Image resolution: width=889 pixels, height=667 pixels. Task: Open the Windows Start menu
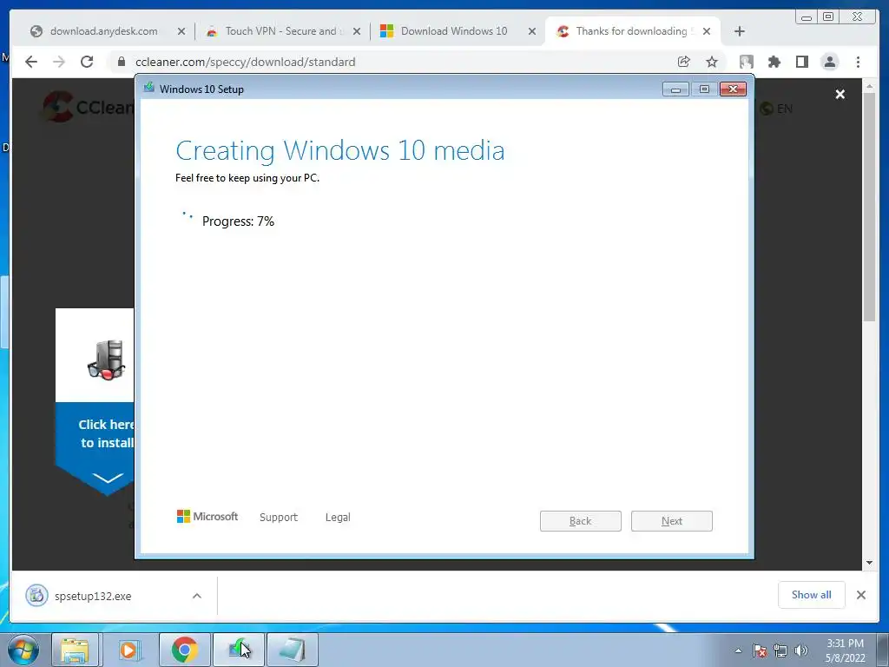(23, 650)
